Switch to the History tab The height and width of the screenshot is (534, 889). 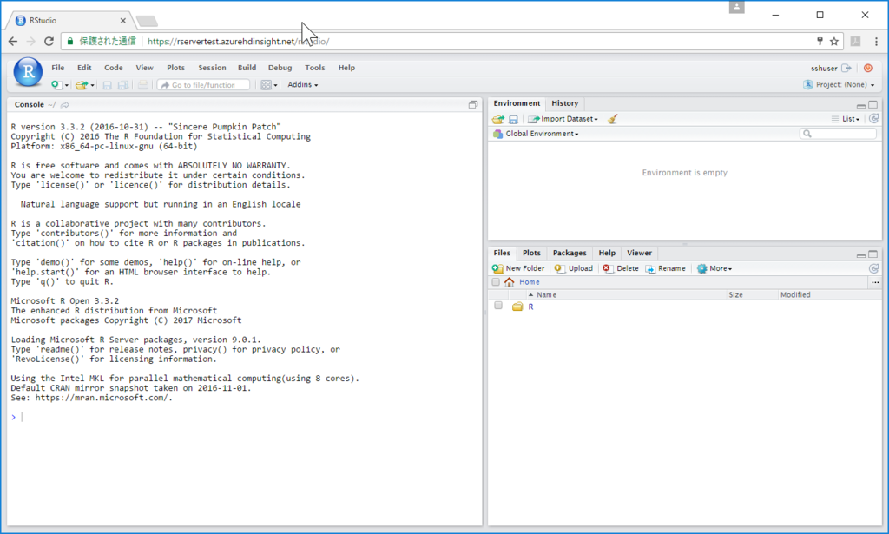click(564, 103)
